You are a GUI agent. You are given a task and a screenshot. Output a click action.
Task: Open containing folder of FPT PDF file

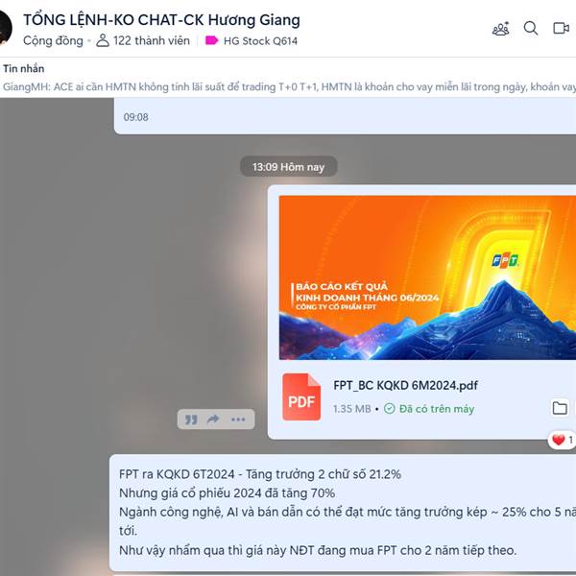click(560, 408)
